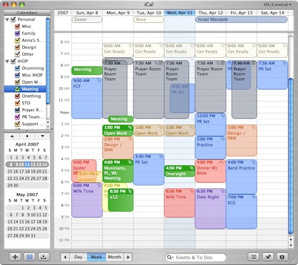Collapse the Personal calendar group triangle
This screenshot has width=298, height=265.
pos(7,20)
